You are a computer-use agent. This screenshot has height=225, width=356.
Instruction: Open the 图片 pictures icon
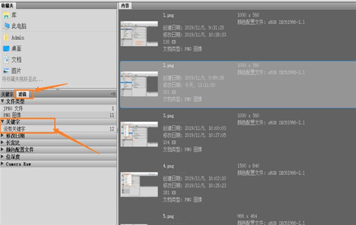(6, 70)
